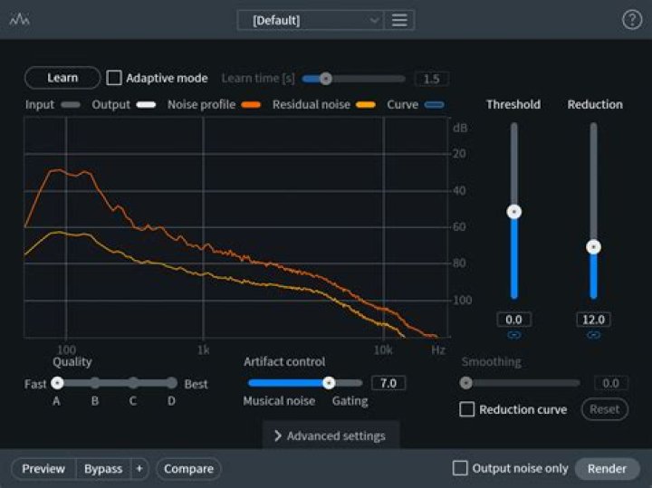
Task: Open the preset hamburger menu
Action: [x=399, y=20]
